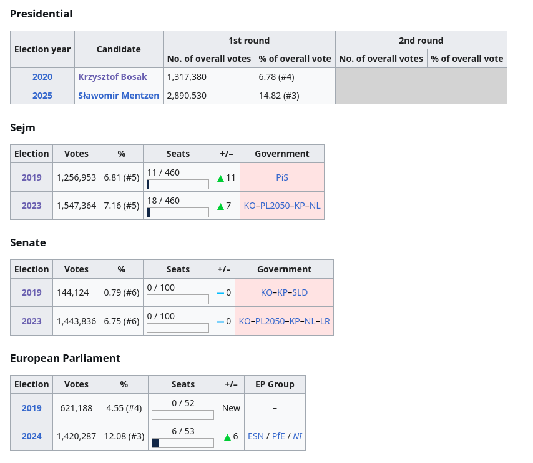Screen dimensions: 533x463
Task: Follow the SLD link in Senate 2019
Action: 300,292
